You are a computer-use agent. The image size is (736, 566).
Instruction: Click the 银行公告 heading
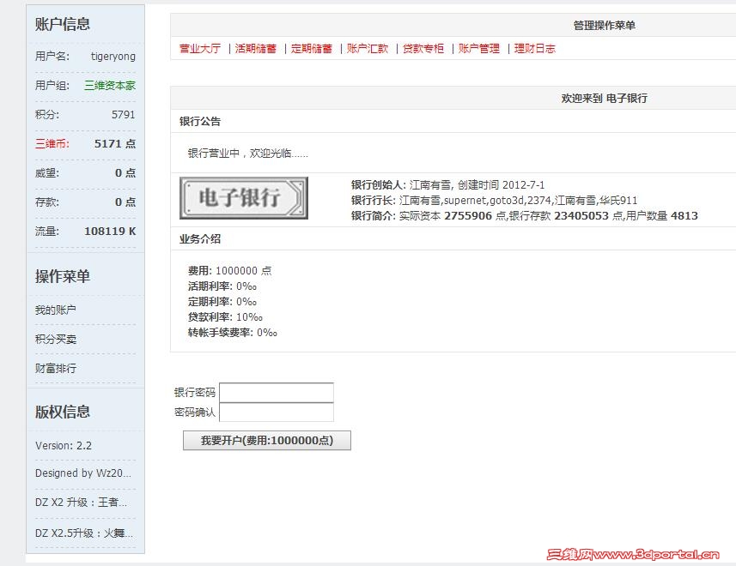point(200,122)
